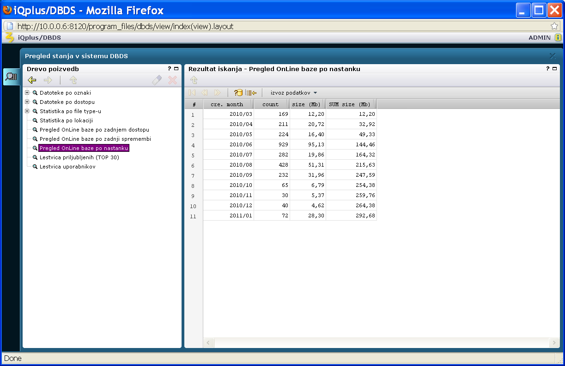Sort by size (Mb) column header
This screenshot has width=565, height=366.
(308, 104)
